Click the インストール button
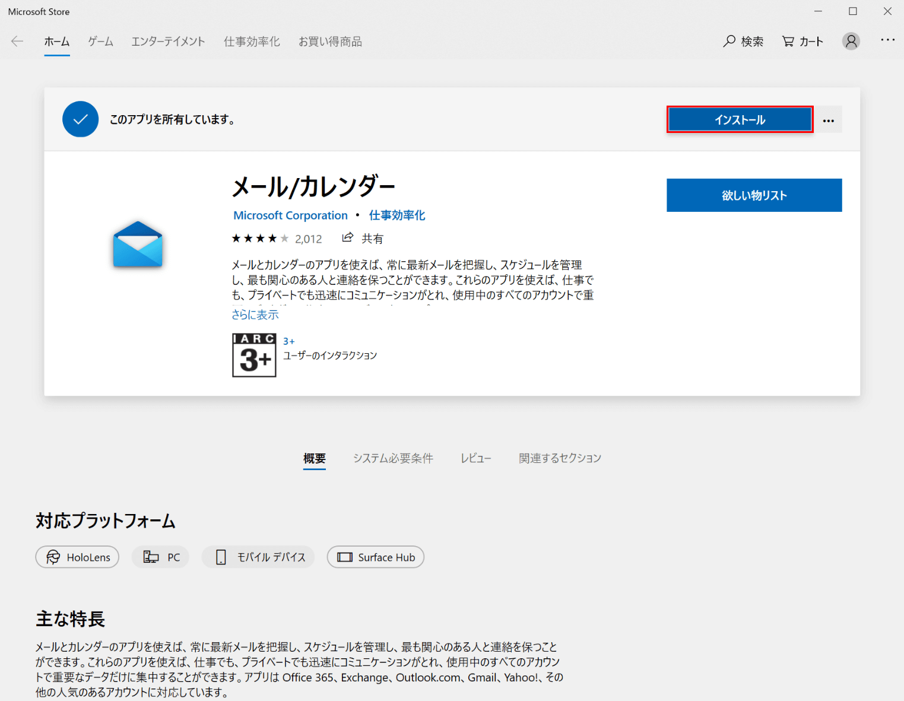The image size is (904, 701). (740, 119)
